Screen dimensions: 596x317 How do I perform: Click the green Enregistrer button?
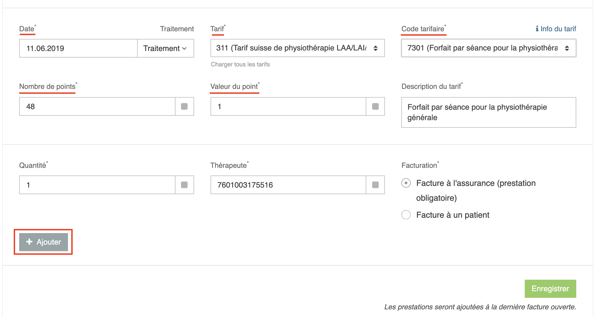pos(550,288)
